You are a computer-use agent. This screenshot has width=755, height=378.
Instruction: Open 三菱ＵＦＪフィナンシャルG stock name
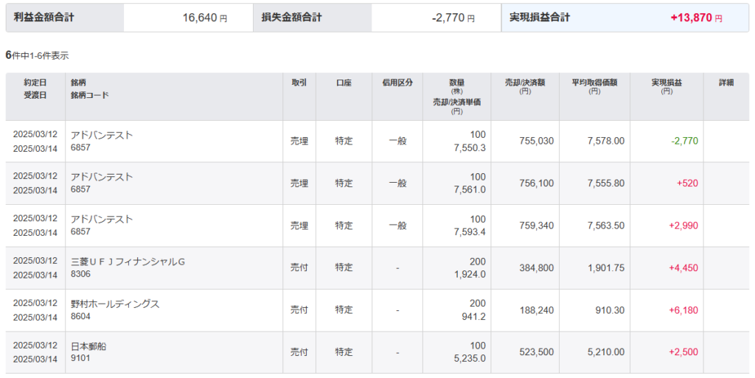click(x=128, y=262)
